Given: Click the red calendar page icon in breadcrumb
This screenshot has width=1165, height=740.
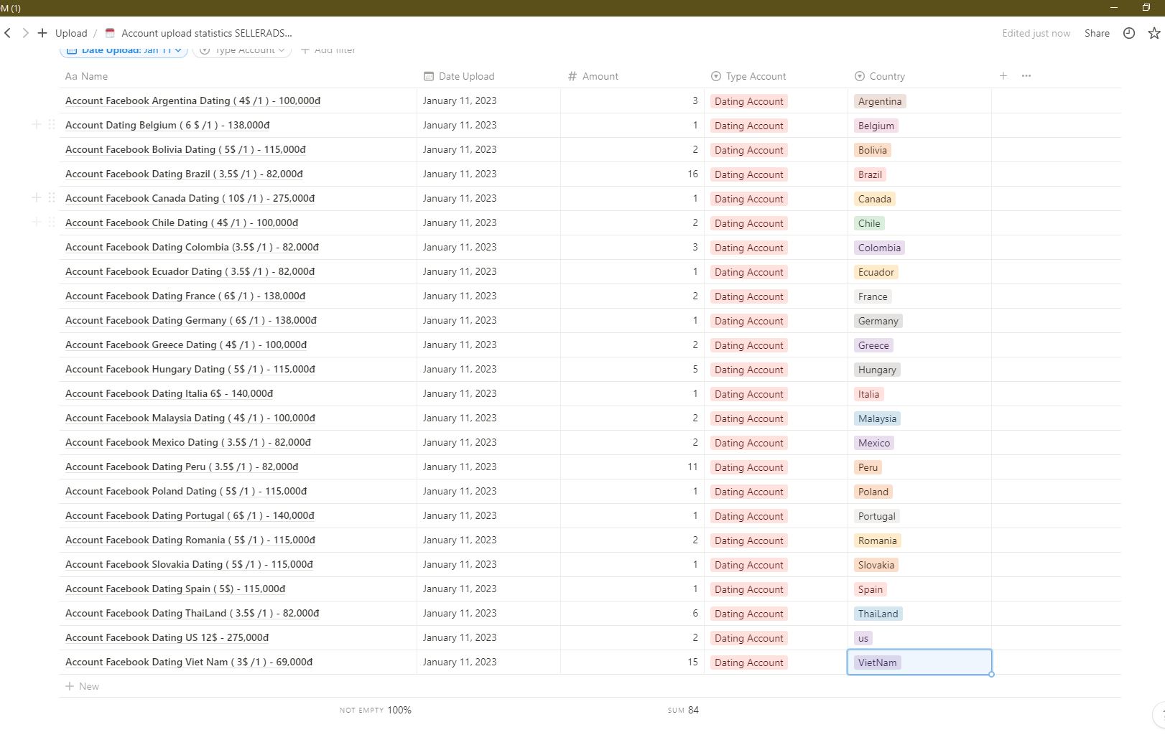Looking at the screenshot, I should (x=110, y=33).
